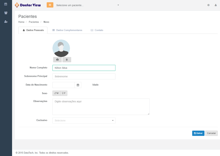220x156 pixels.
Task: Focus the Observações text area
Action: [x=101, y=106]
